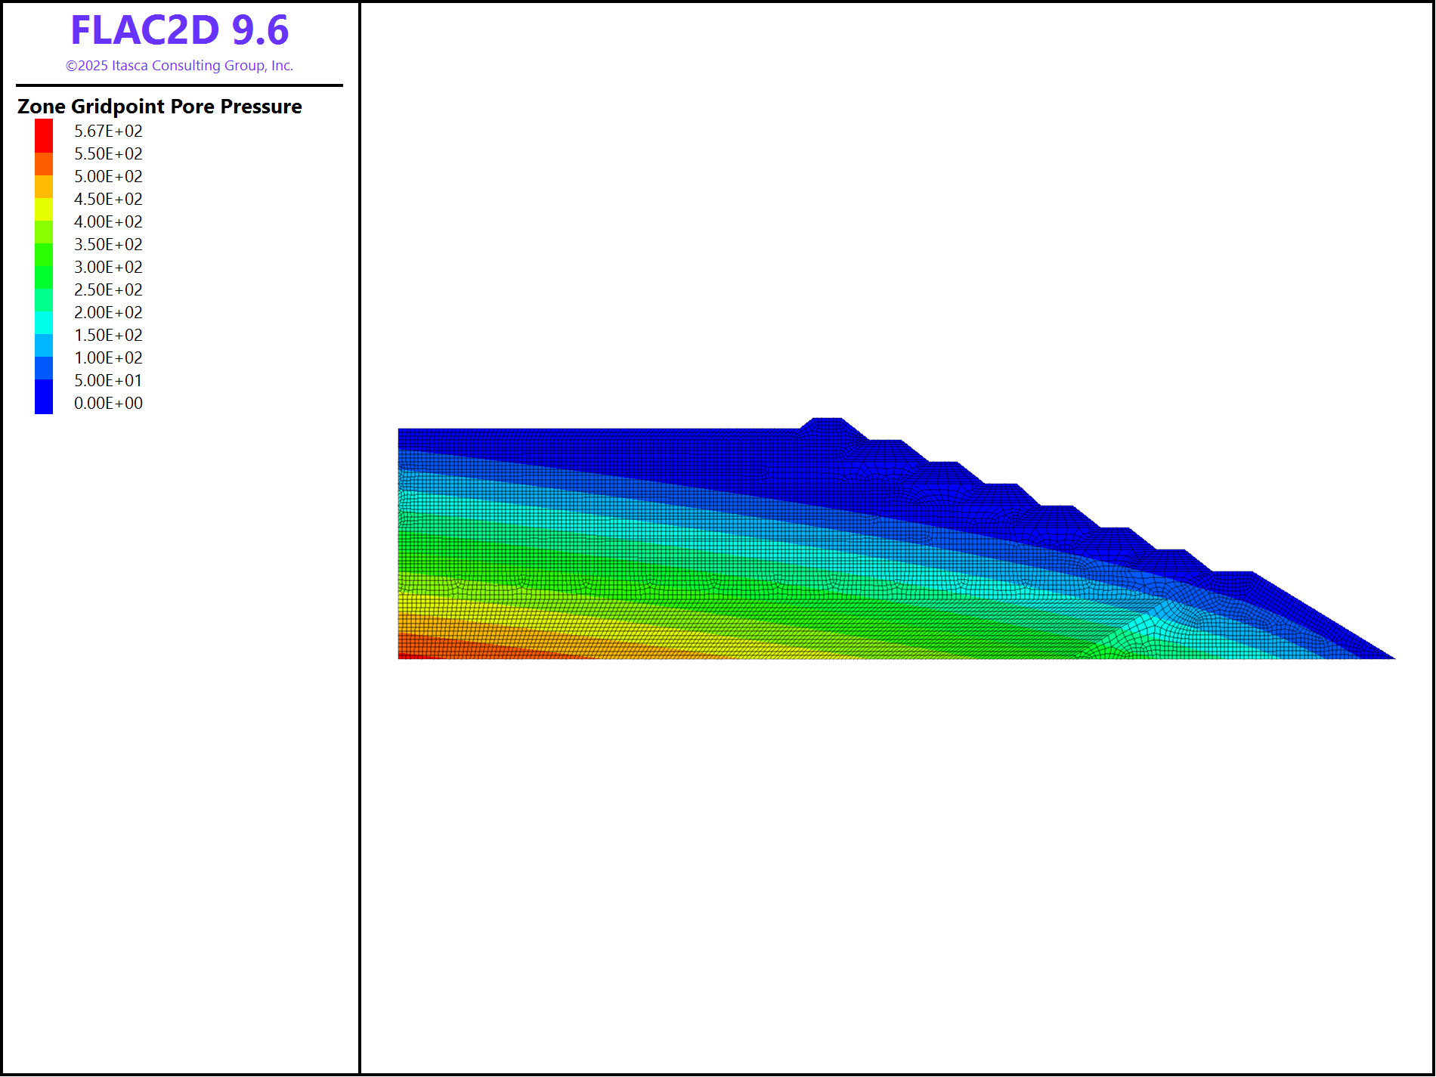Viewport: 1436px width, 1077px height.
Task: Click the 5.00E+01 legend value label
Action: tap(108, 381)
